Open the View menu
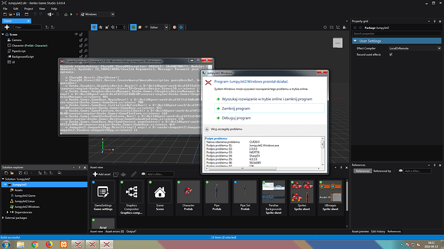 (42, 9)
